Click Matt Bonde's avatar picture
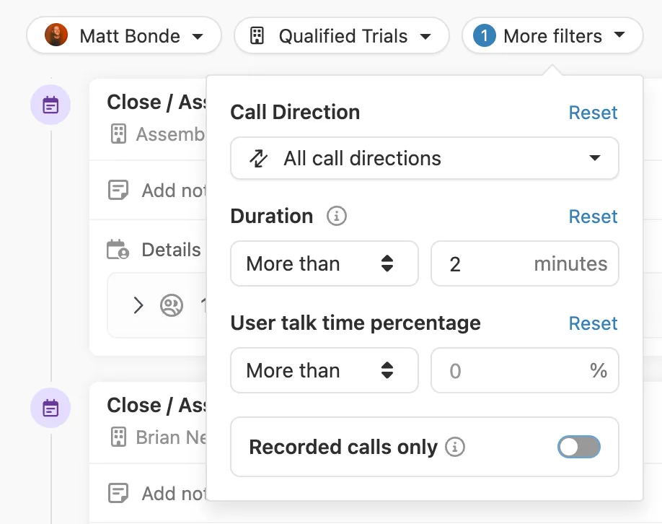 (x=56, y=35)
